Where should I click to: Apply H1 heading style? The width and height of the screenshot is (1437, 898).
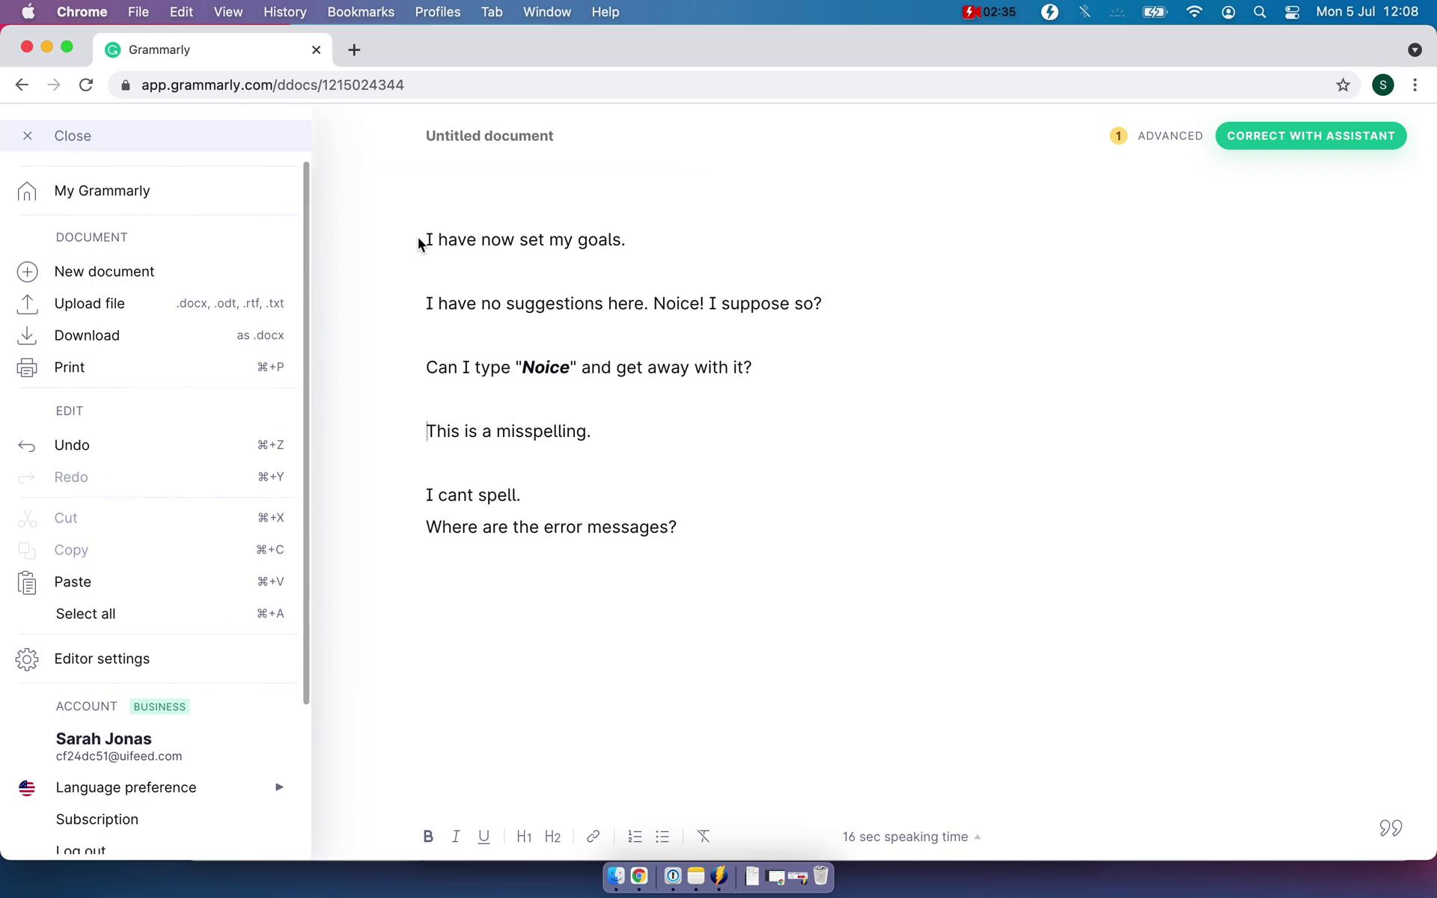pyautogui.click(x=525, y=836)
